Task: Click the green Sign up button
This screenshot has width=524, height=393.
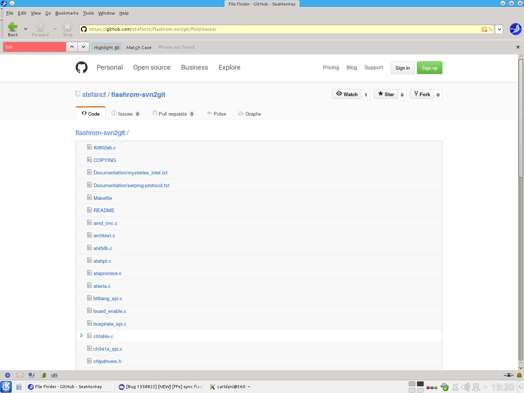Action: (x=430, y=68)
